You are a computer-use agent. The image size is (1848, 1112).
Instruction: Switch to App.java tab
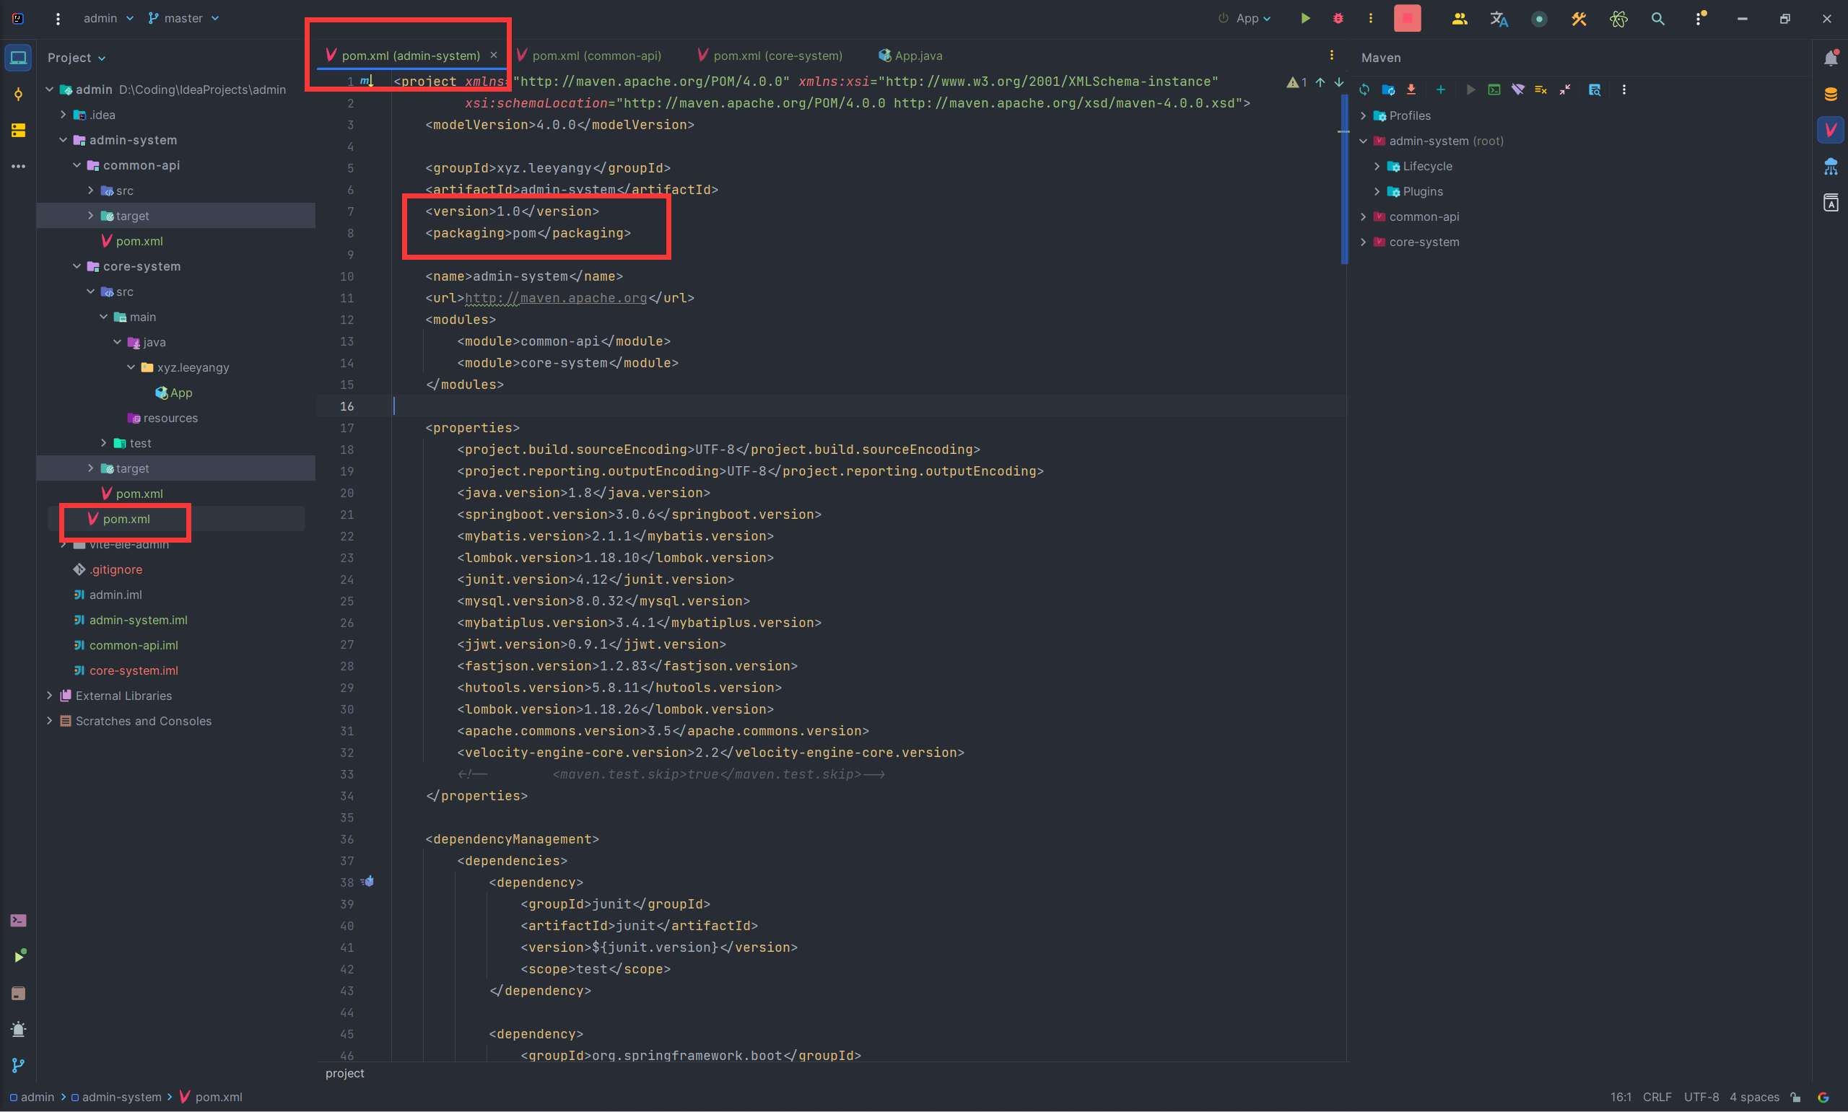910,56
